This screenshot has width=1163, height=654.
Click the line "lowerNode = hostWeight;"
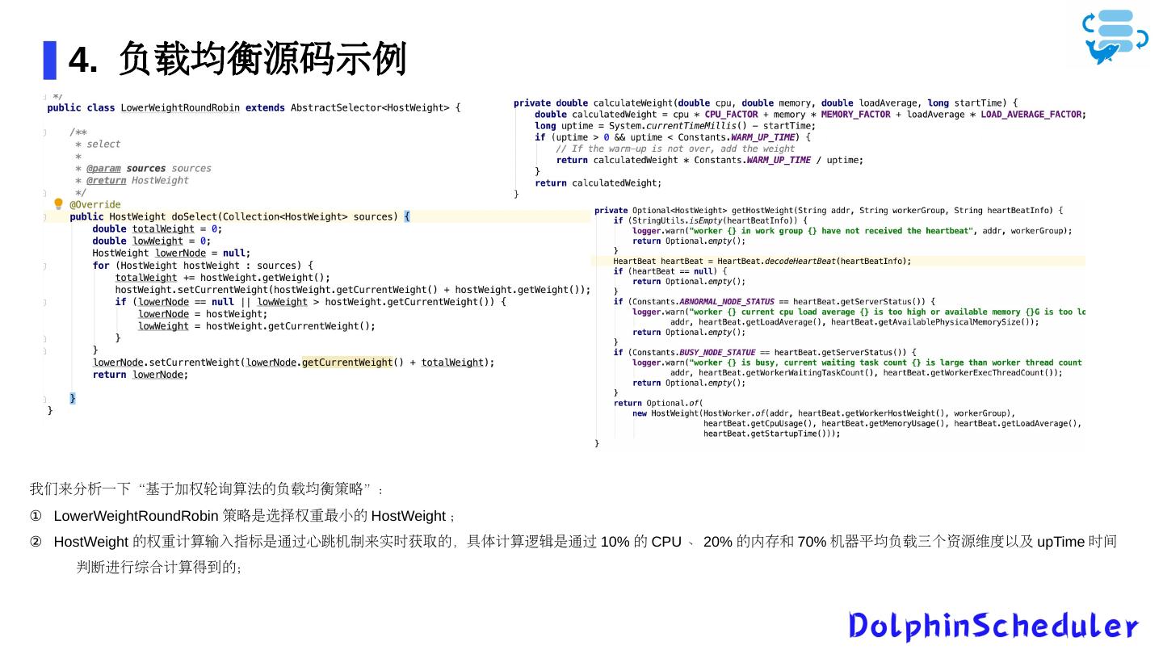[x=203, y=313]
